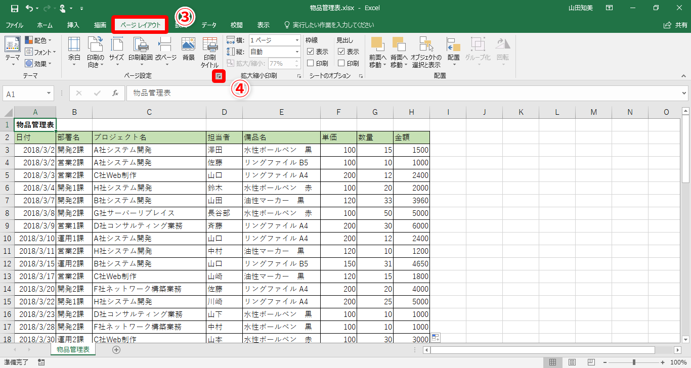Open the Name Box dropdown arrow
Screen dimensions: 691x368
click(49, 94)
